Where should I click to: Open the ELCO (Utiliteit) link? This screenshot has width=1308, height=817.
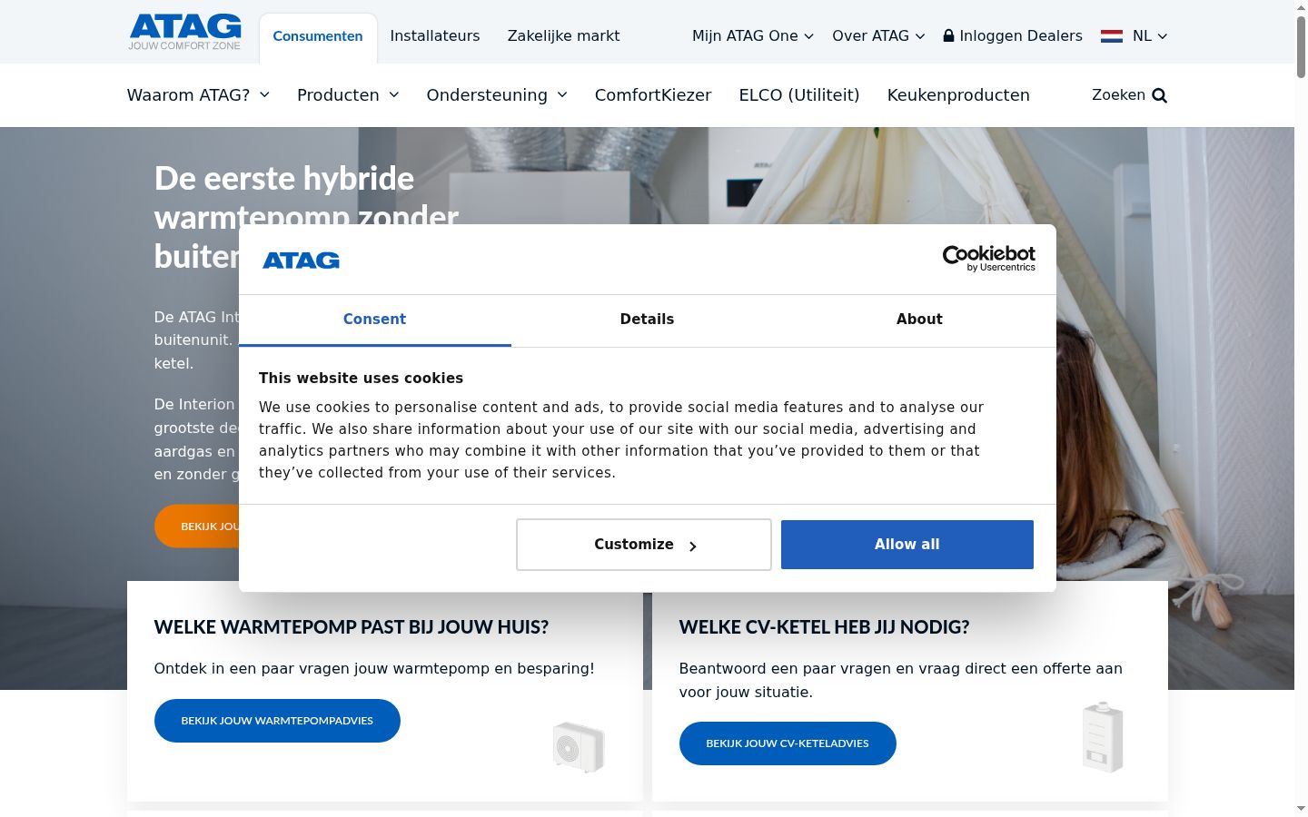(x=799, y=95)
